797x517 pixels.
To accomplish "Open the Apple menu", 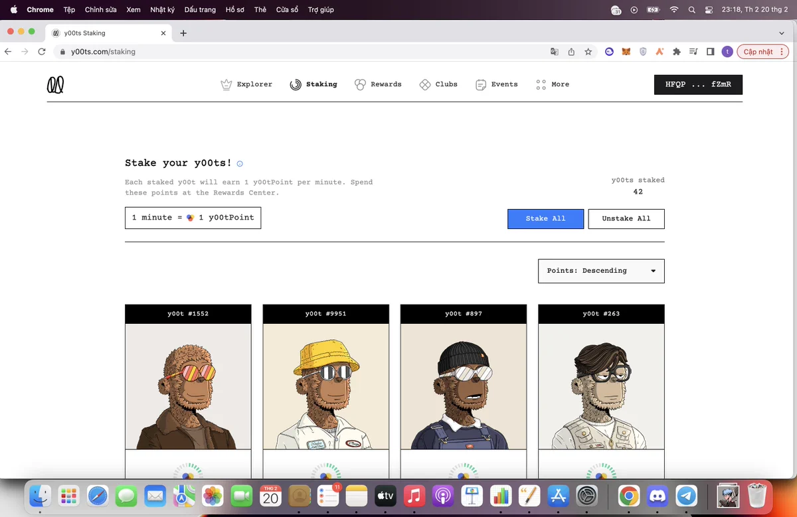I will [13, 10].
